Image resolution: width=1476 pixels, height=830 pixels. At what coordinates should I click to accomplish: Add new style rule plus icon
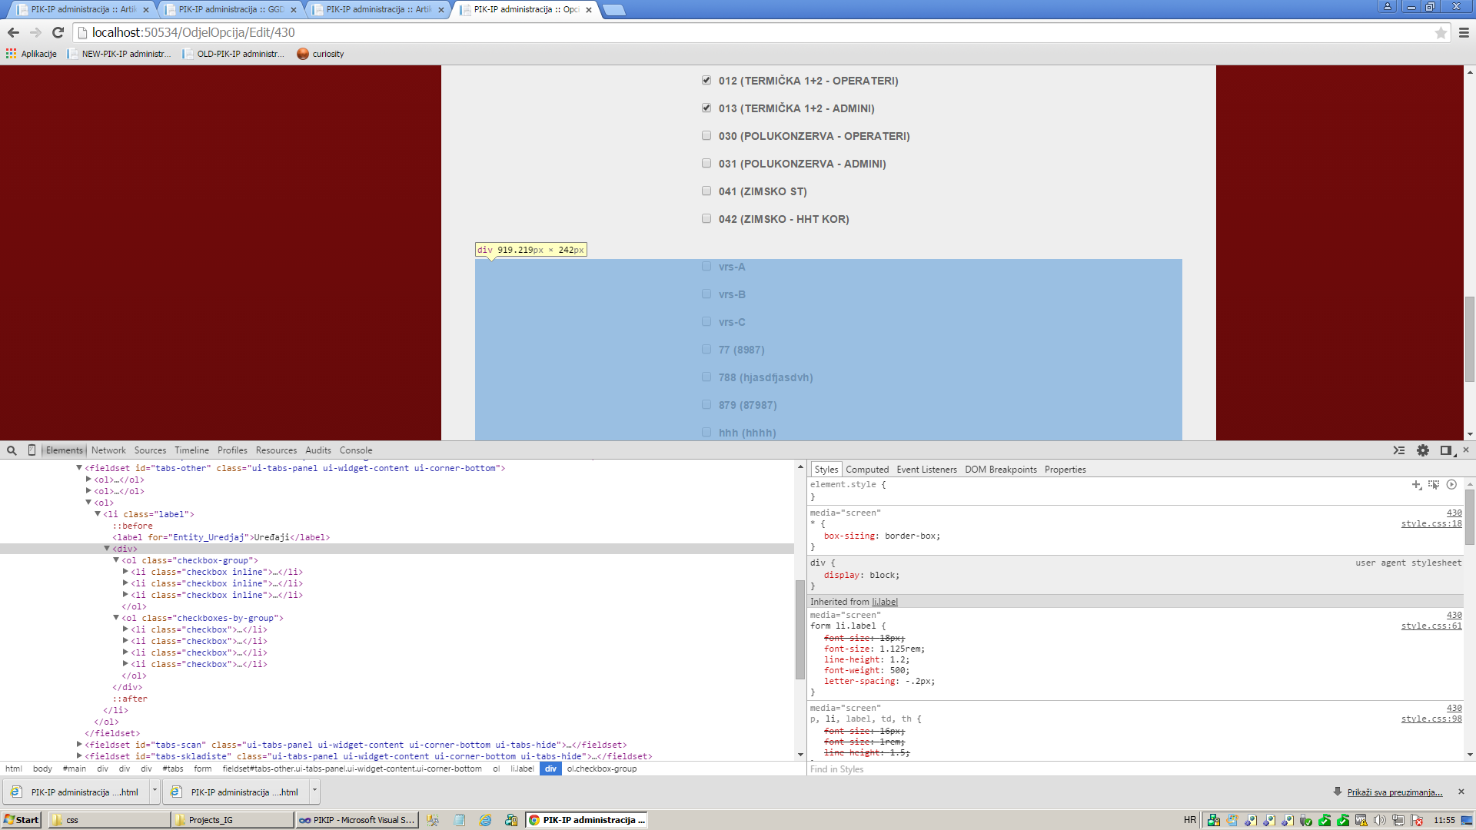tap(1416, 484)
